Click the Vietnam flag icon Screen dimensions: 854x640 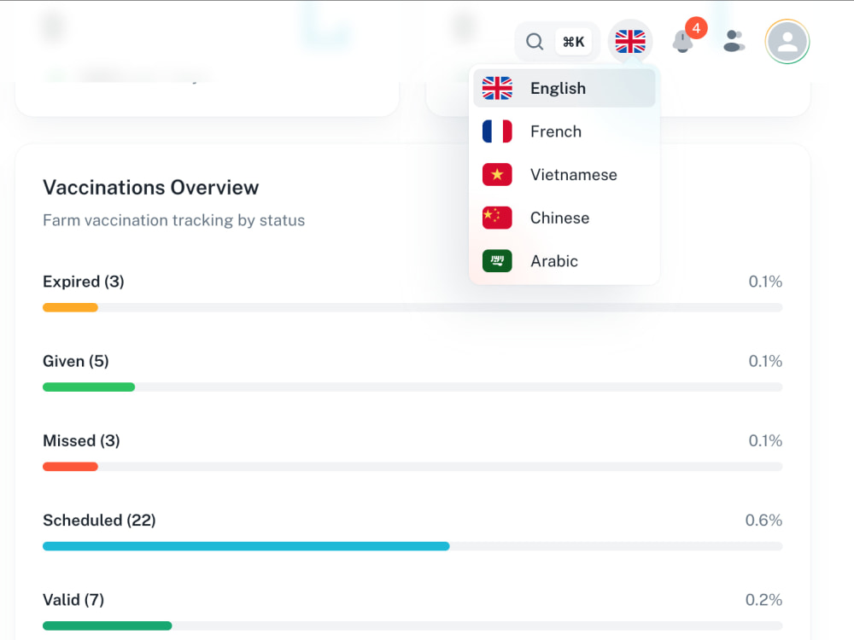click(497, 175)
